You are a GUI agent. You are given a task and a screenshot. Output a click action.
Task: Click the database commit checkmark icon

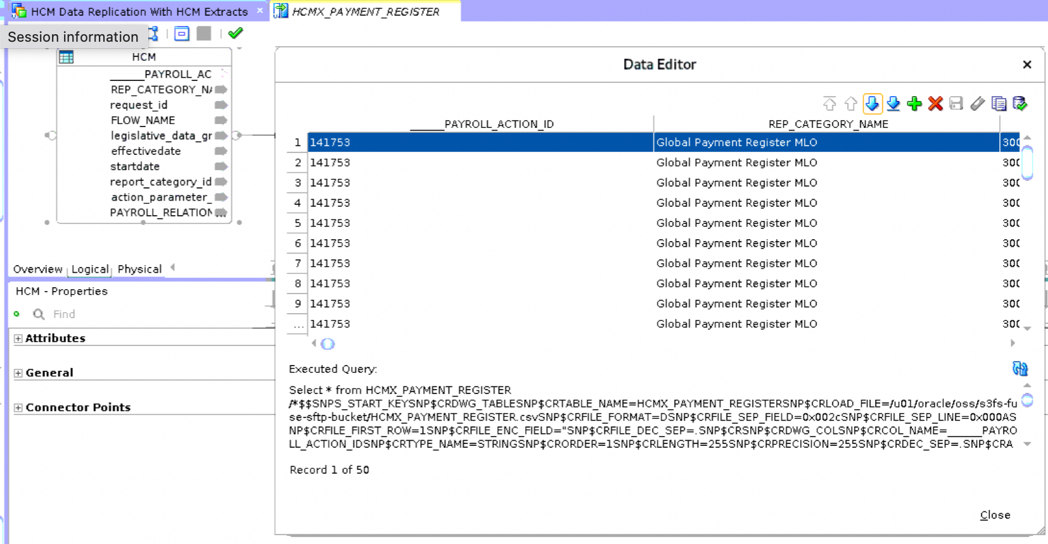pos(1019,104)
